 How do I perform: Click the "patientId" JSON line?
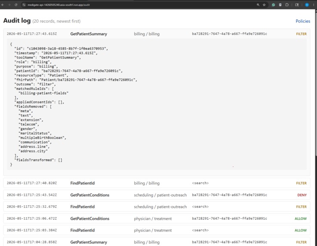pyautogui.click(x=68, y=71)
